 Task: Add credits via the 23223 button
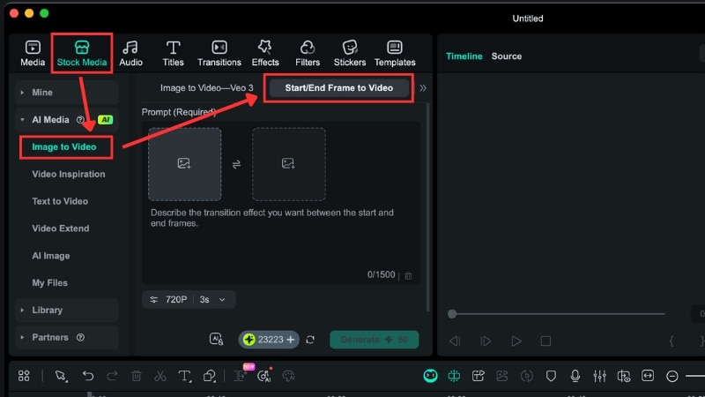(269, 340)
